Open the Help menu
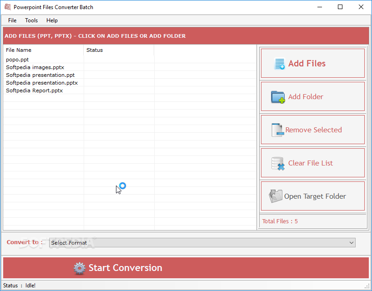Screen dimensions: 372x291 [x=52, y=20]
